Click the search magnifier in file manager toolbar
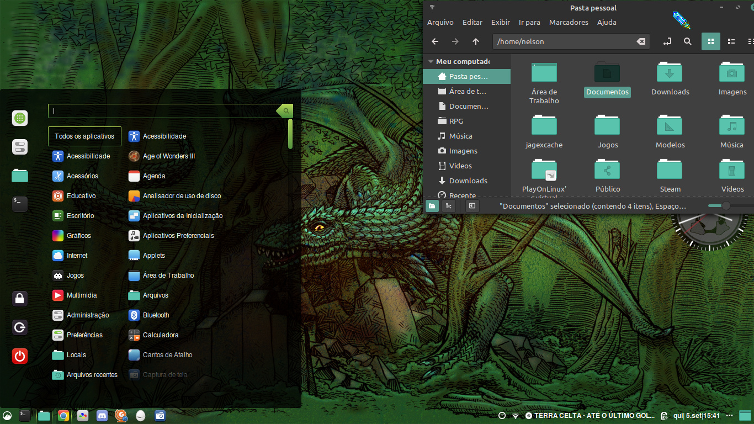 (x=687, y=41)
